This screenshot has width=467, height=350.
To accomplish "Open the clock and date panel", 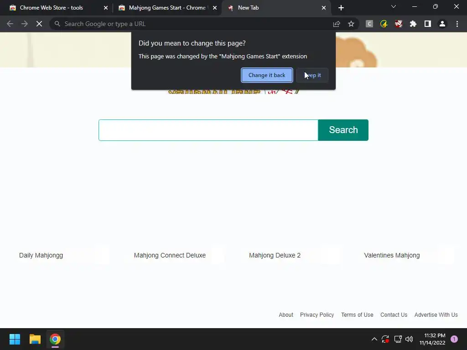I will tap(432, 339).
